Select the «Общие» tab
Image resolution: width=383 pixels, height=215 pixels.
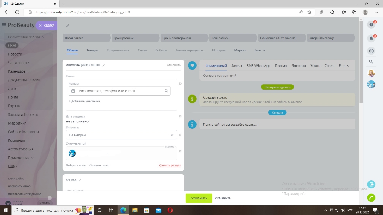pyautogui.click(x=72, y=50)
